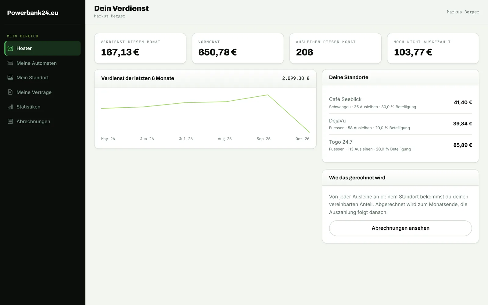Click the Jul 26 axis label
The image size is (488, 305).
tap(186, 139)
